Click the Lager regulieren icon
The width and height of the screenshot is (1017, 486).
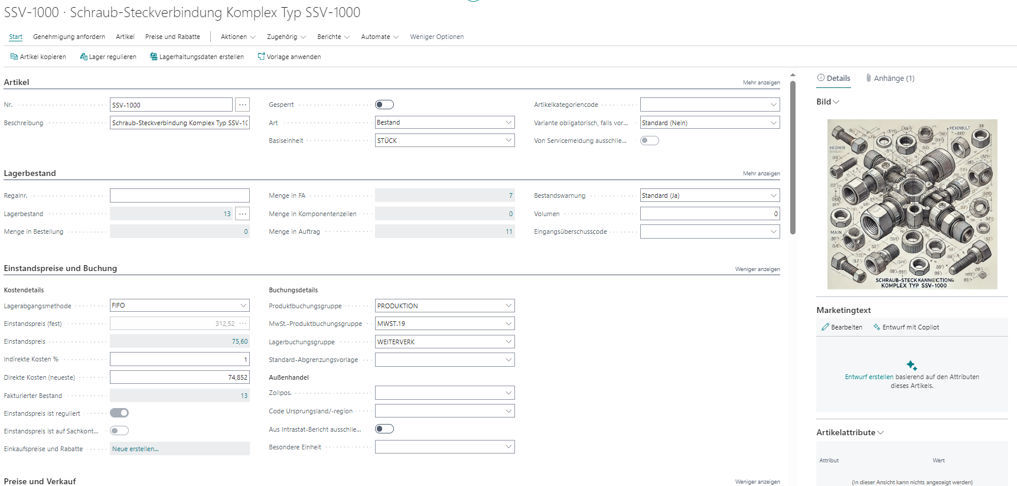84,57
